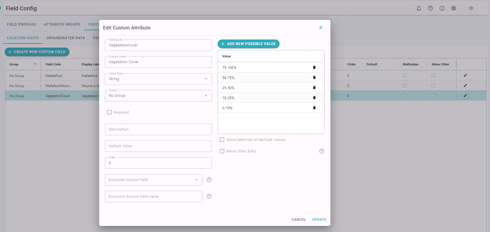Image resolution: width=490 pixels, height=232 pixels.
Task: Open the Group dropdown in dialog
Action: [158, 96]
